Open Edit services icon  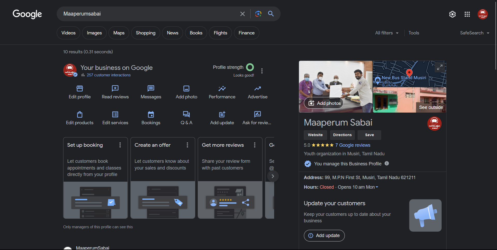tap(115, 115)
